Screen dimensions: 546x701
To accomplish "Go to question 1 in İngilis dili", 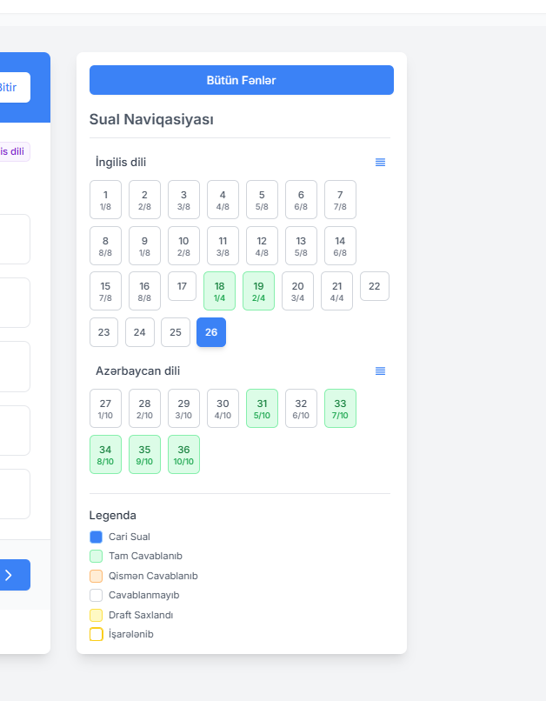I will coord(105,199).
